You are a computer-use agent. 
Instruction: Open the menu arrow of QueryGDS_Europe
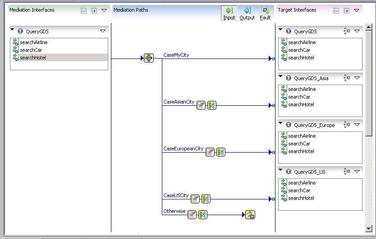coord(357,125)
